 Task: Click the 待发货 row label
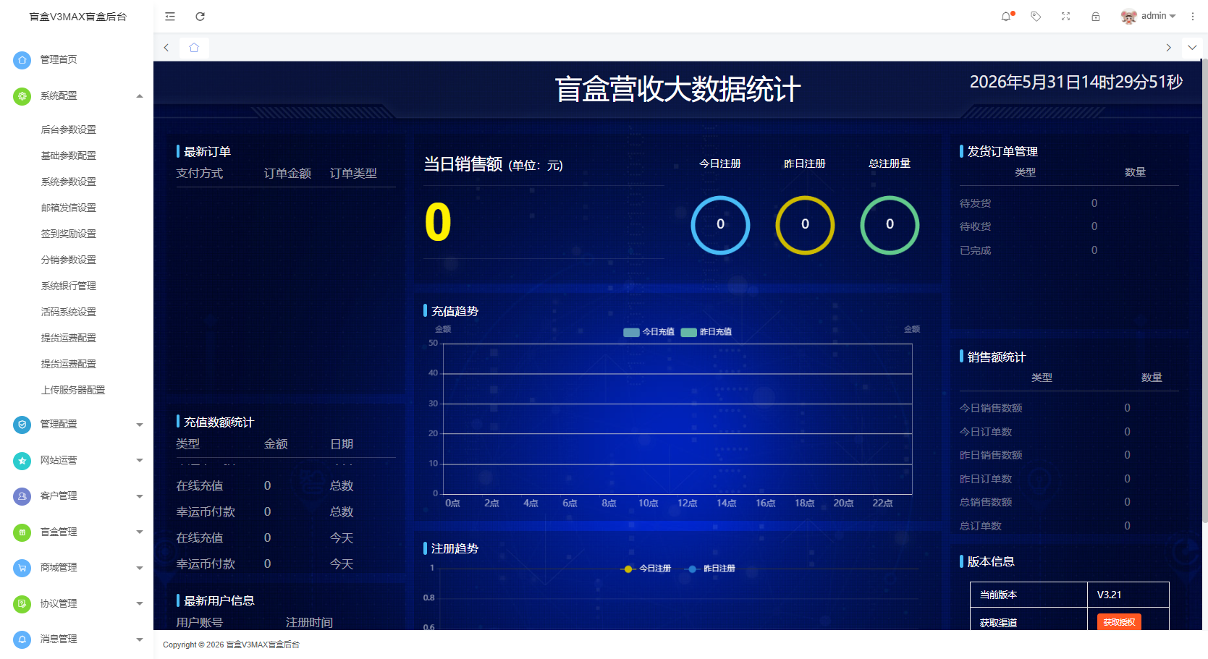(x=975, y=204)
